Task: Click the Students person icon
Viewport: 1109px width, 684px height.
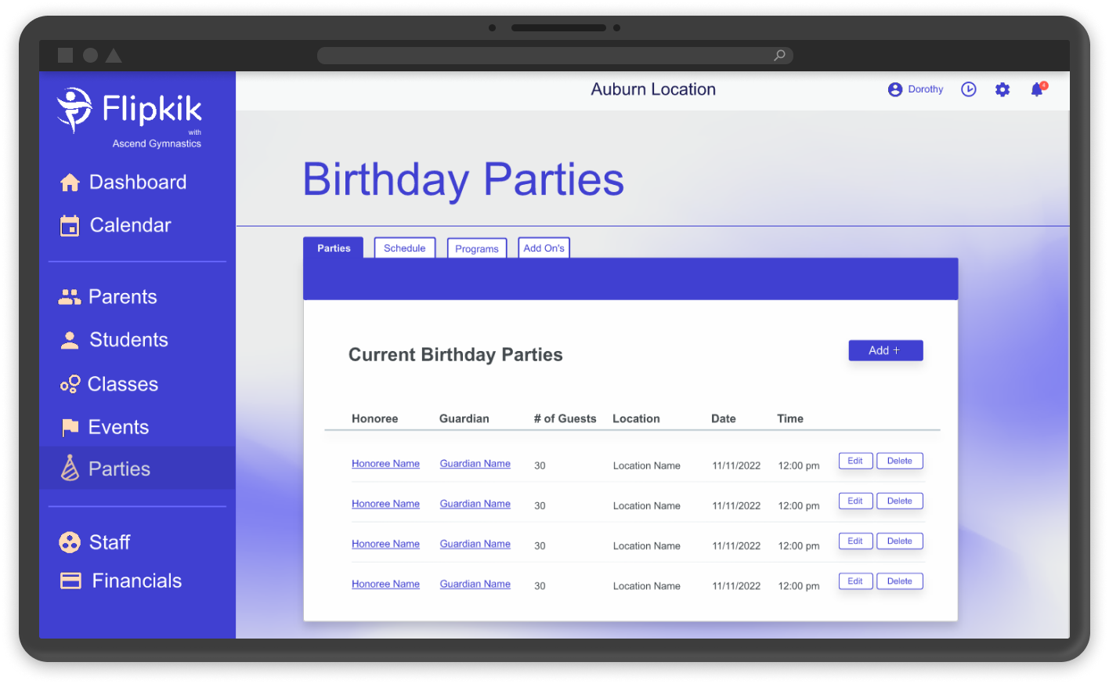Action: click(70, 340)
